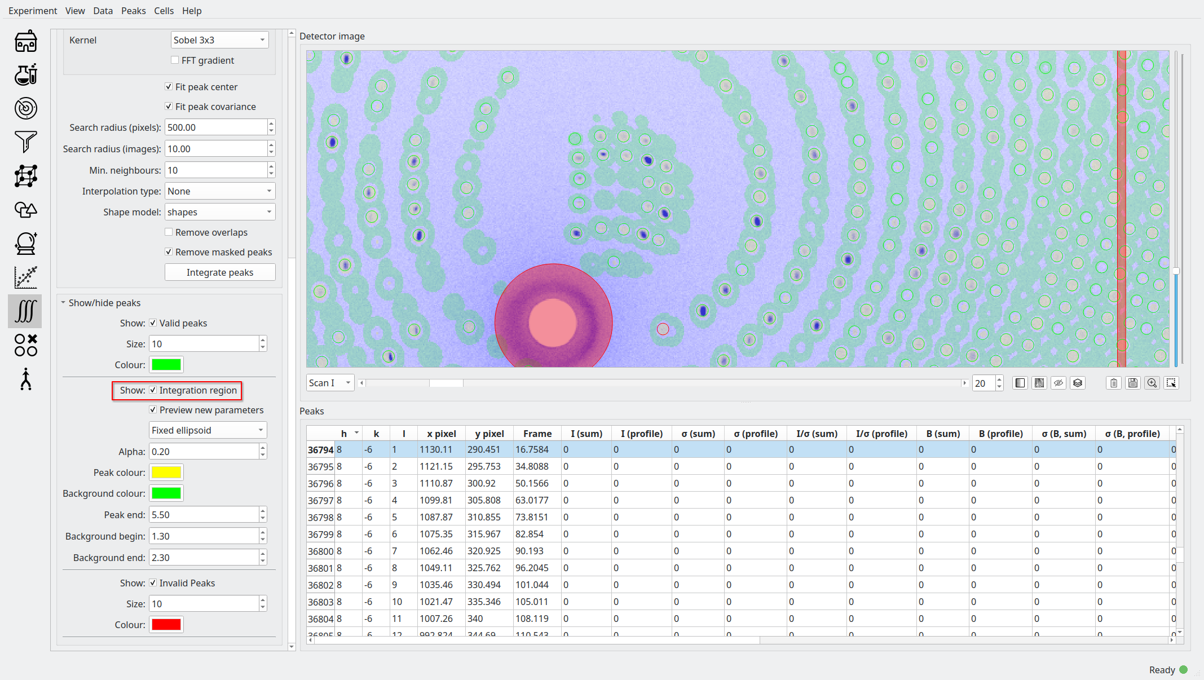Enable the FFT gradient checkbox
Screen dimensions: 1204x680
tap(175, 60)
